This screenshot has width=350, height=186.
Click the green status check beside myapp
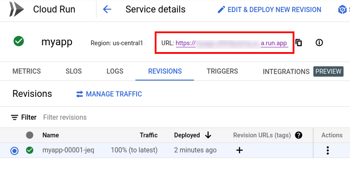pos(19,41)
